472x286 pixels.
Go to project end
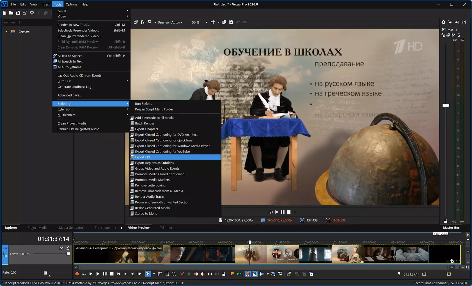pos(126,274)
